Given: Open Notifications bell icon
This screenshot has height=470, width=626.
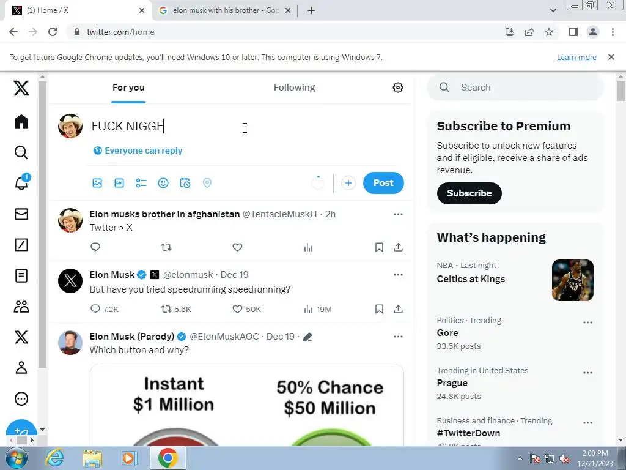Looking at the screenshot, I should [x=21, y=182].
